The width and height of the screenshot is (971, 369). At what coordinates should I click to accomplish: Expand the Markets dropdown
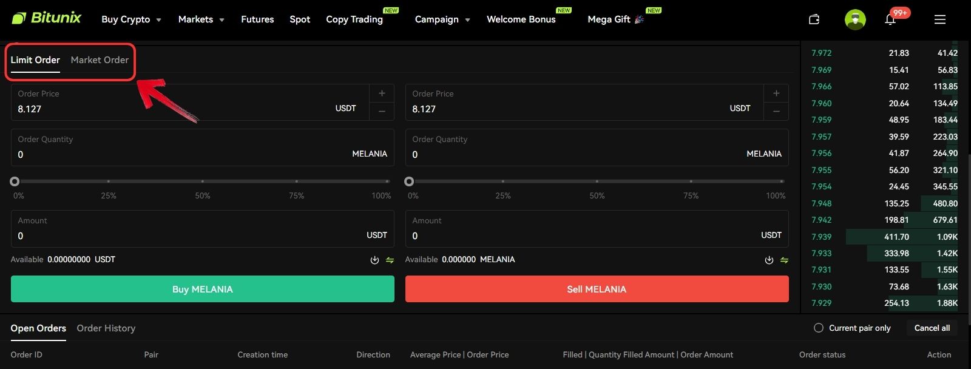[201, 19]
